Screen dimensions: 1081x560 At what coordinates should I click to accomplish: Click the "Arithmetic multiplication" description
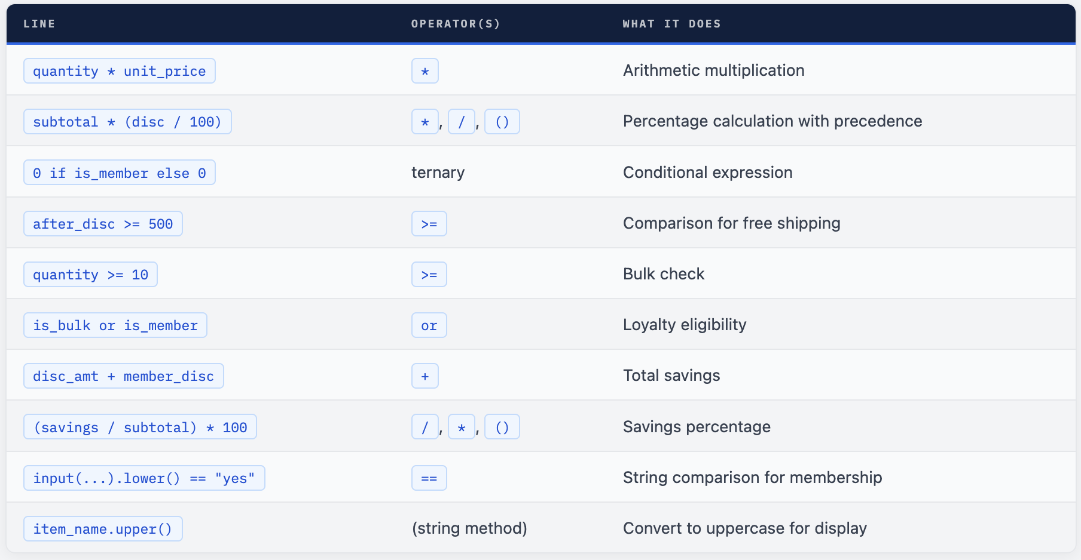(713, 70)
